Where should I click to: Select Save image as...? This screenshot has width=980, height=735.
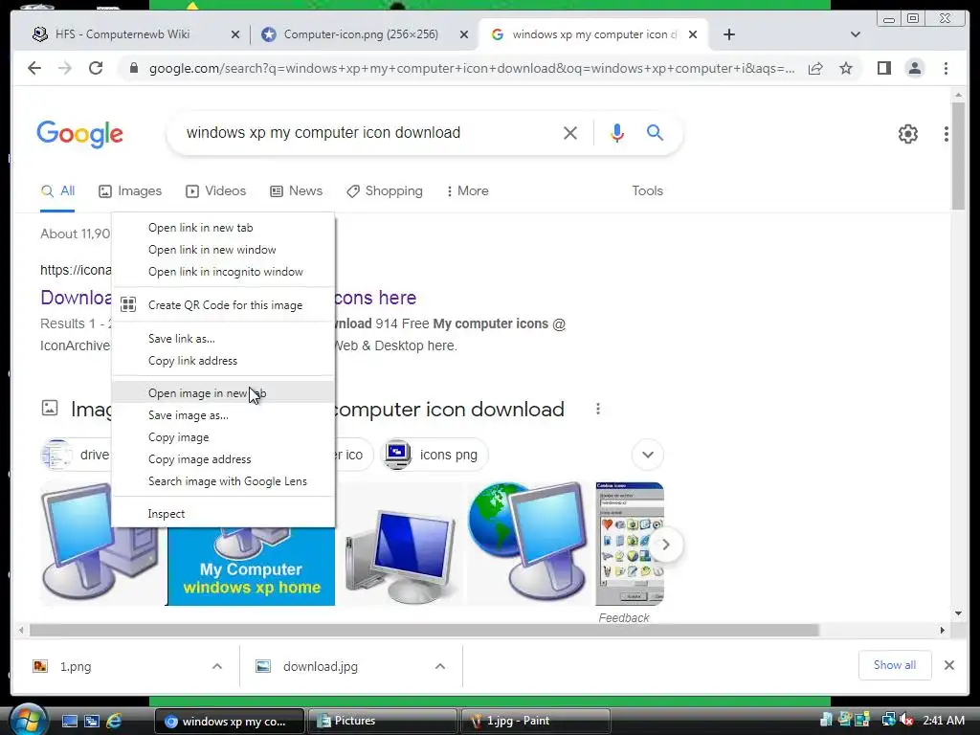[x=223, y=415]
